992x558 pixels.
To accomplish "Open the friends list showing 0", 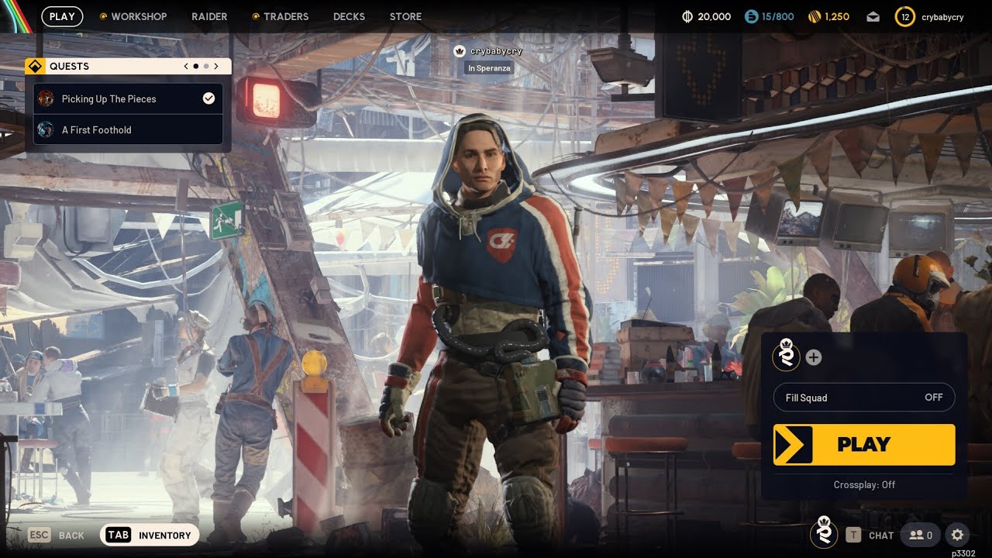I will (x=920, y=535).
